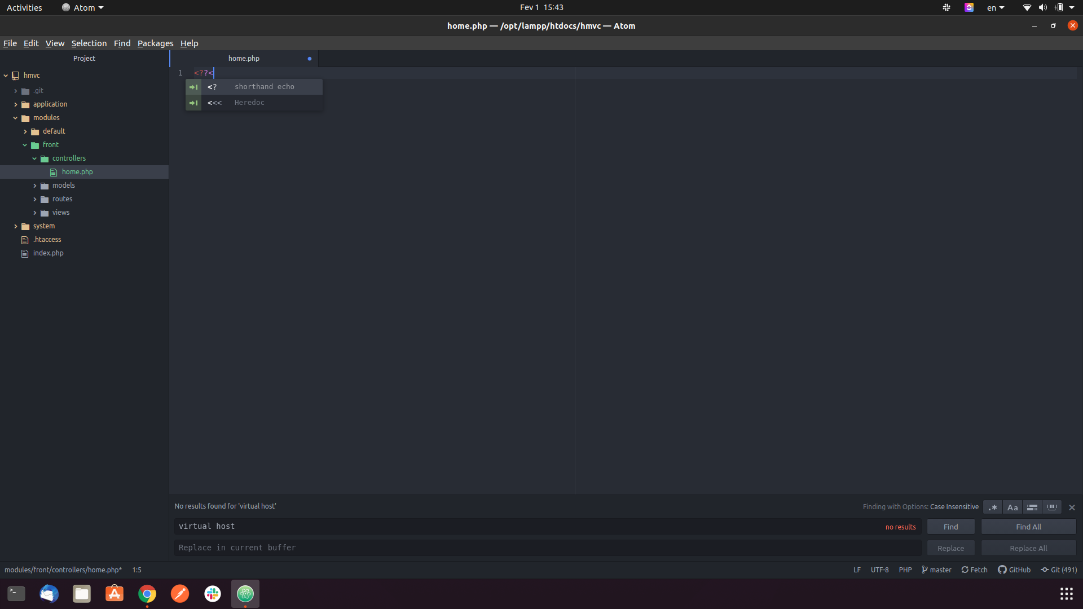
Task: Toggle only-in-selection search option
Action: 1032,507
